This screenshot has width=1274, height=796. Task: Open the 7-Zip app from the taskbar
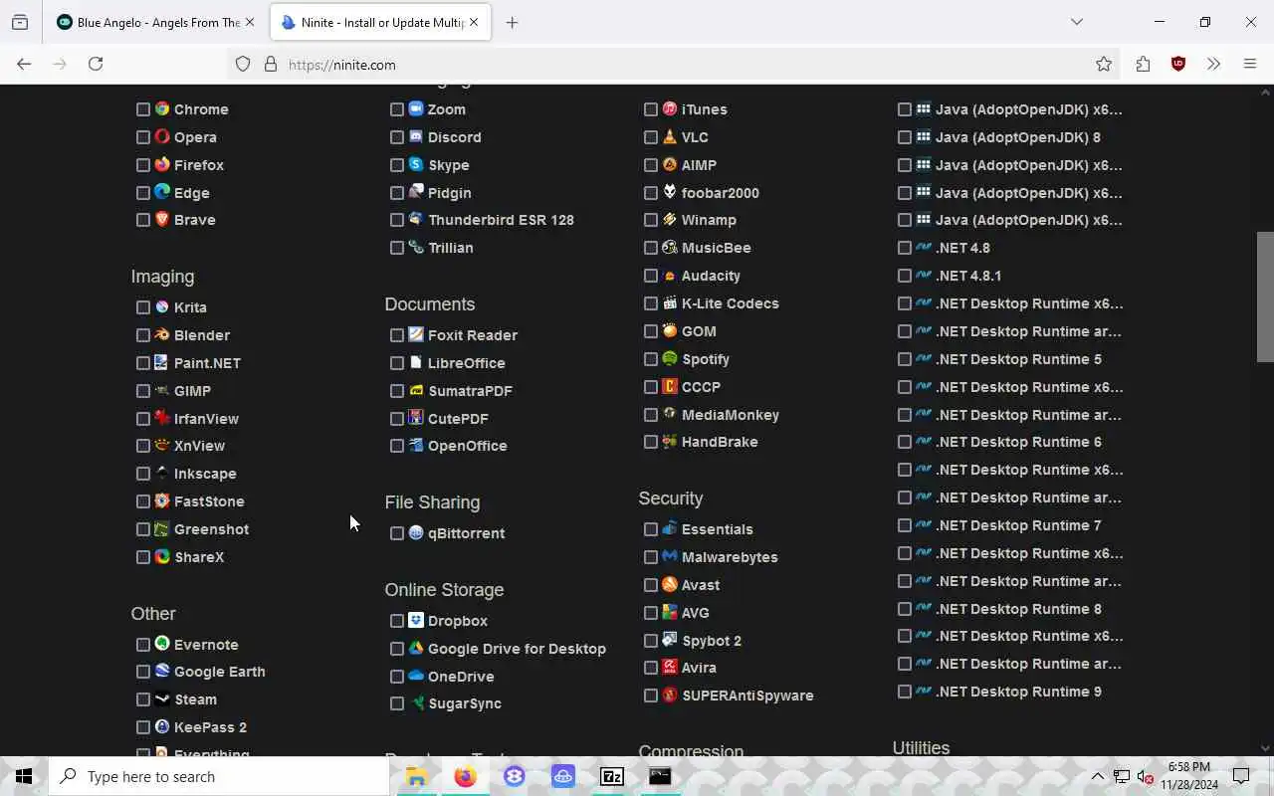pyautogui.click(x=612, y=777)
